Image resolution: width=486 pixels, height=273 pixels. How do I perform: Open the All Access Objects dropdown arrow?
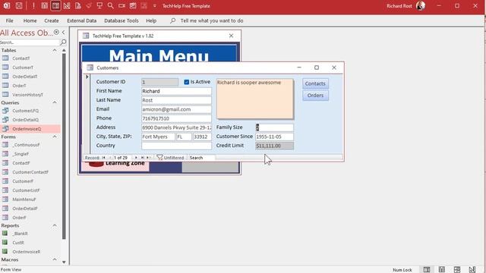(56, 32)
